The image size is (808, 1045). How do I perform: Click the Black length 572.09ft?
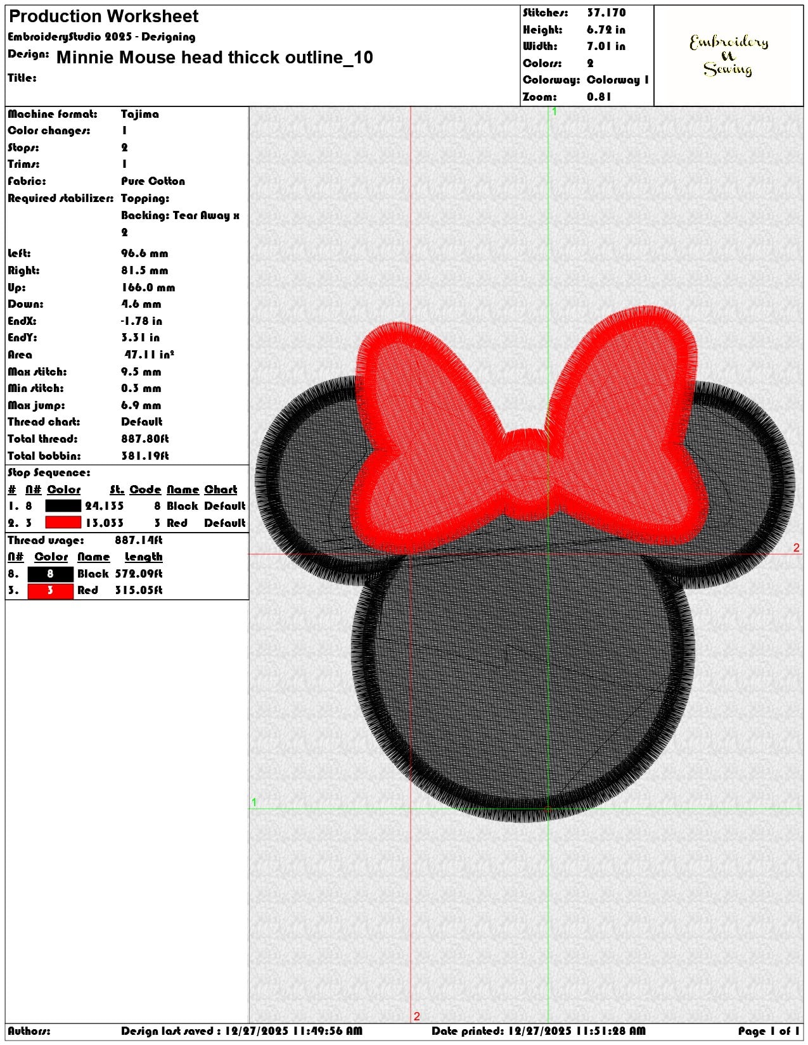pos(139,574)
